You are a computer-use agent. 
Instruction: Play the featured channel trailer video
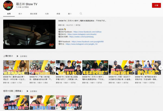29,34
